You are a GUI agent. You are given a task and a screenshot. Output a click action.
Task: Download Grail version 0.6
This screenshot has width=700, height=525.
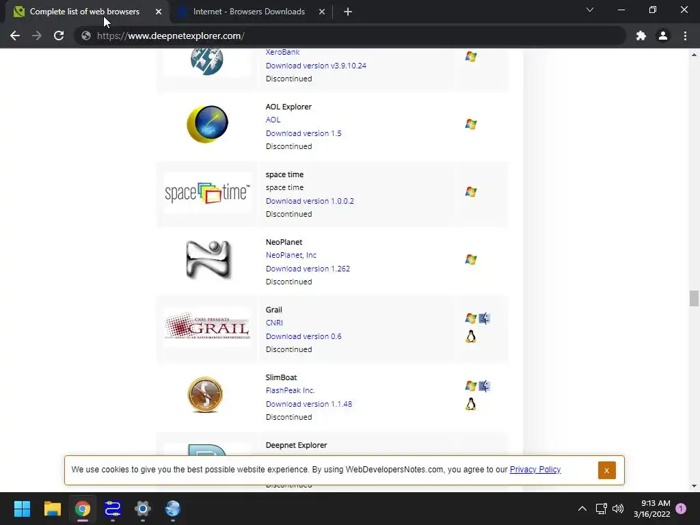point(304,336)
